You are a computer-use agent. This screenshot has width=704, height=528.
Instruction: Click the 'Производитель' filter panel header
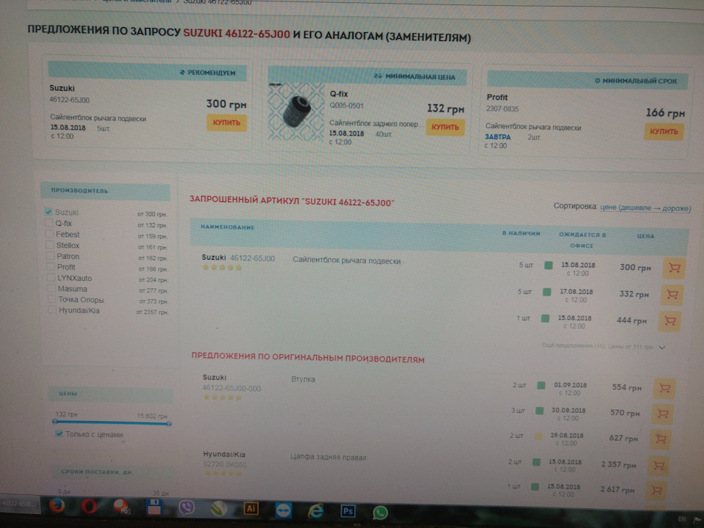coord(105,191)
